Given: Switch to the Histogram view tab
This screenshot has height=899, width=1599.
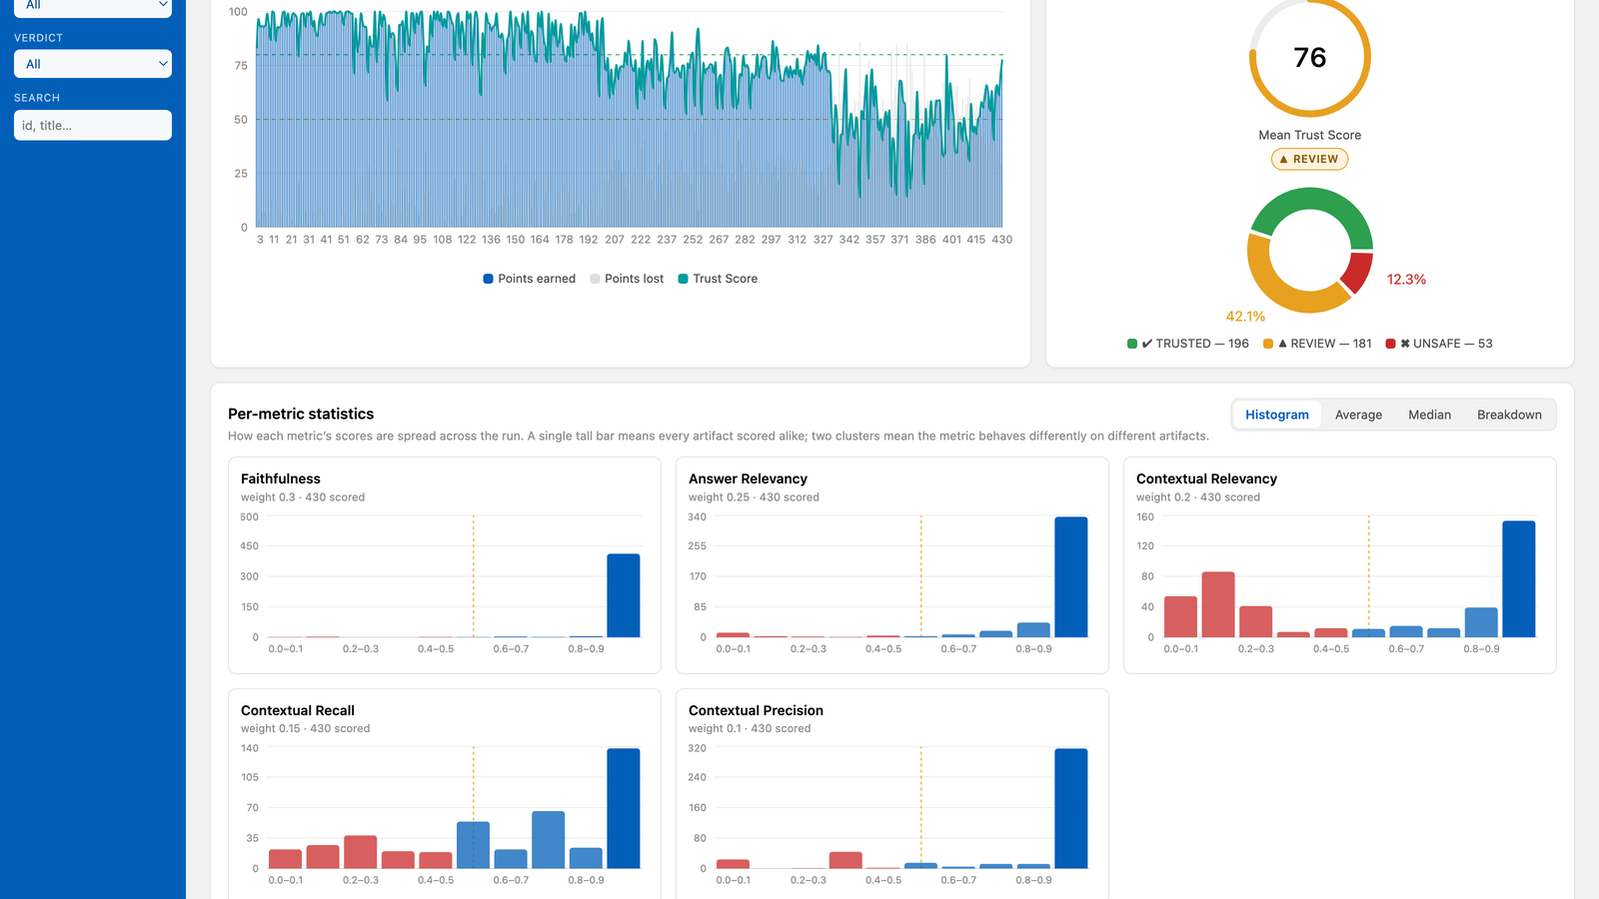Looking at the screenshot, I should click(1277, 415).
